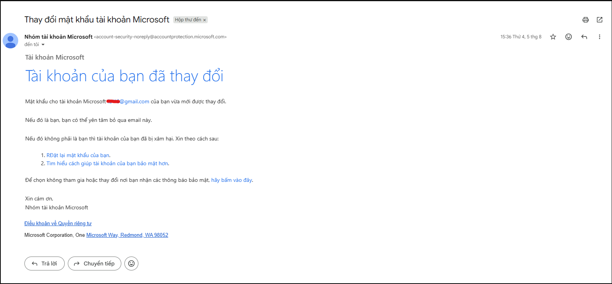Click the sender address account-security-noreply
The height and width of the screenshot is (284, 612).
[160, 37]
